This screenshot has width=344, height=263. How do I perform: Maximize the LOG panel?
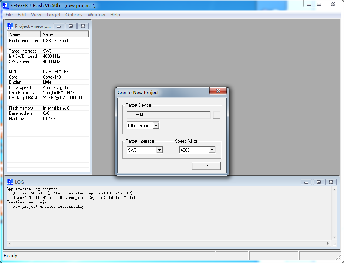tap(318, 182)
